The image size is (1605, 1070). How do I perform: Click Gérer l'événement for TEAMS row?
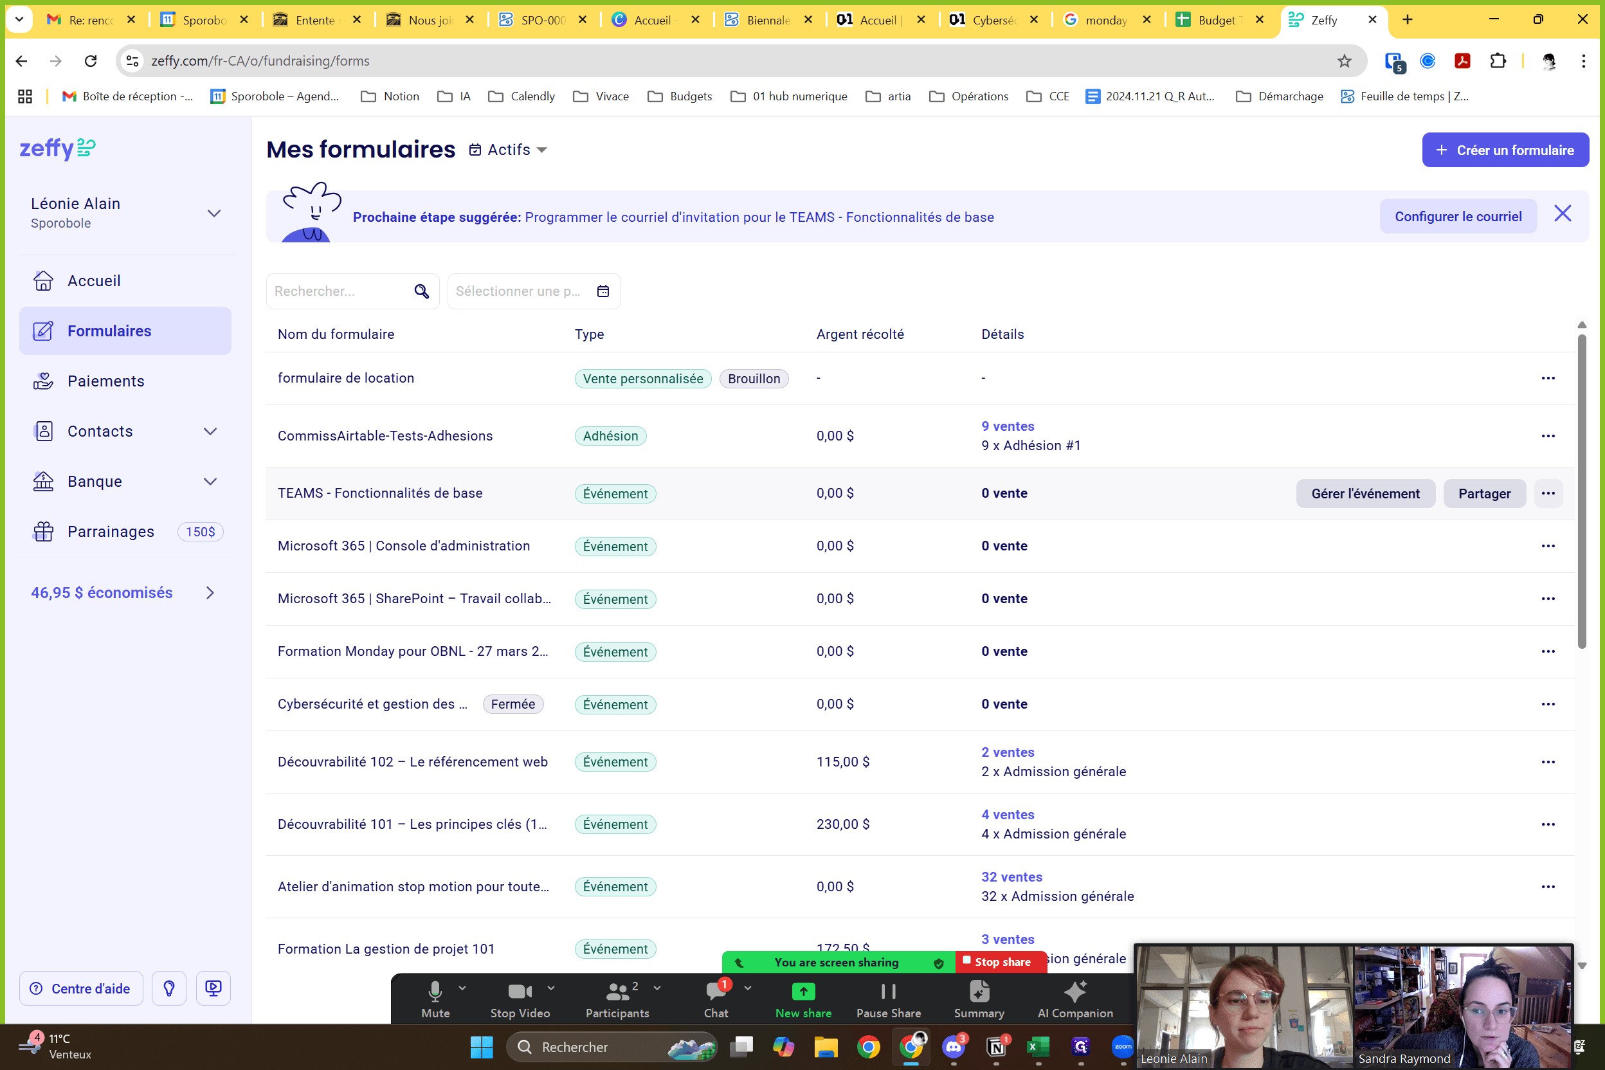tap(1365, 493)
